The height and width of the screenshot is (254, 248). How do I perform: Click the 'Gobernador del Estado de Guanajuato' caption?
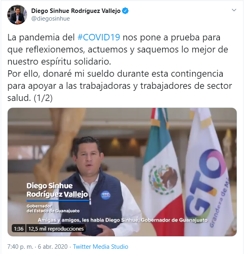click(53, 208)
